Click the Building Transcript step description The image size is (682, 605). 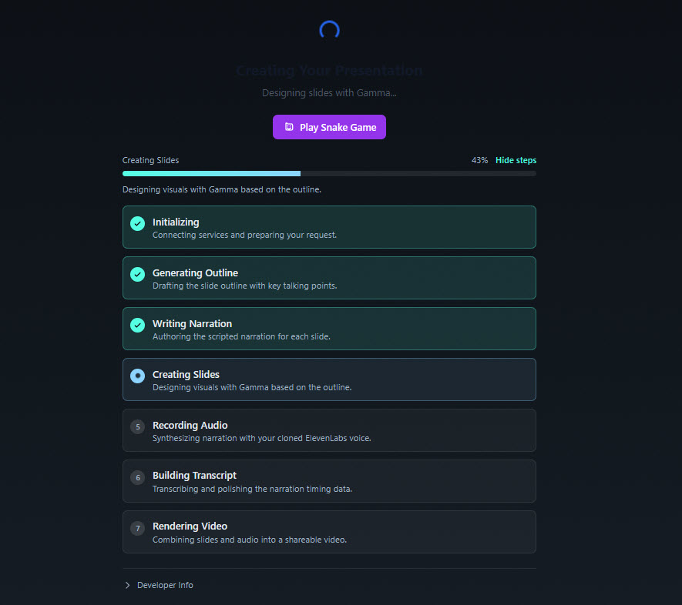tap(252, 489)
